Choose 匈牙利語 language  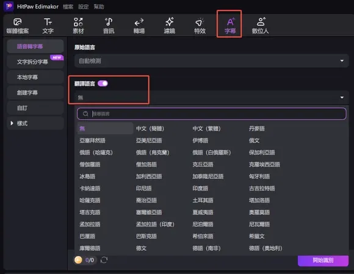click(x=259, y=176)
